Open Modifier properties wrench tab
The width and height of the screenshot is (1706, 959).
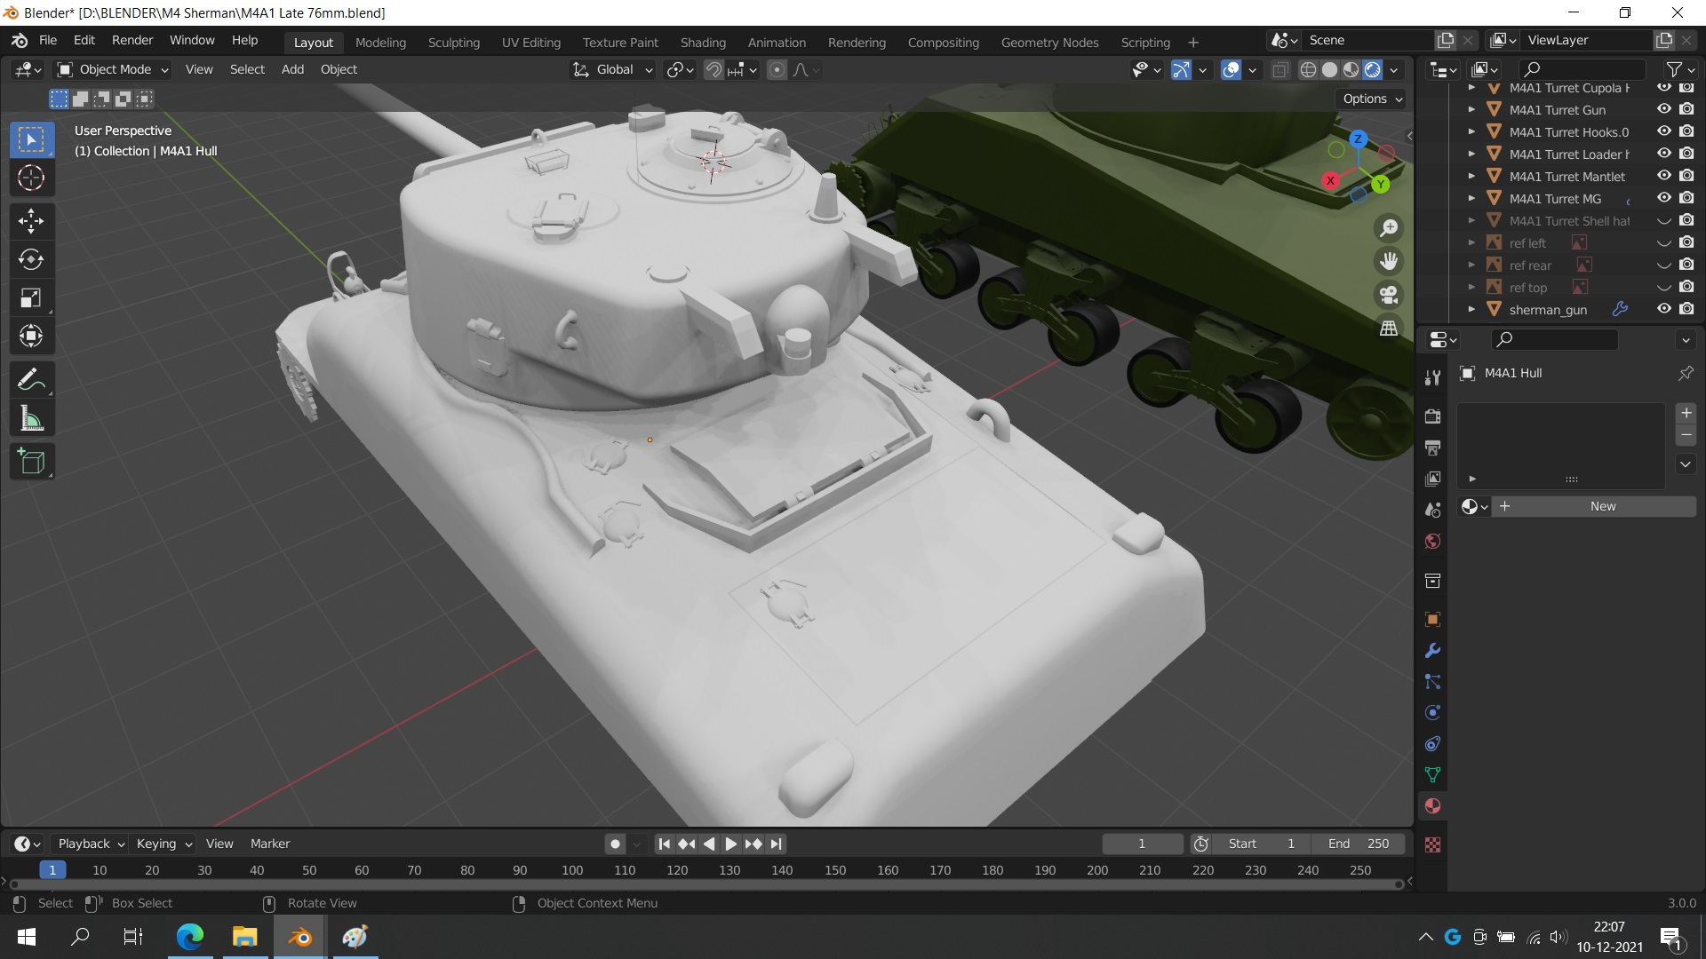pyautogui.click(x=1432, y=651)
